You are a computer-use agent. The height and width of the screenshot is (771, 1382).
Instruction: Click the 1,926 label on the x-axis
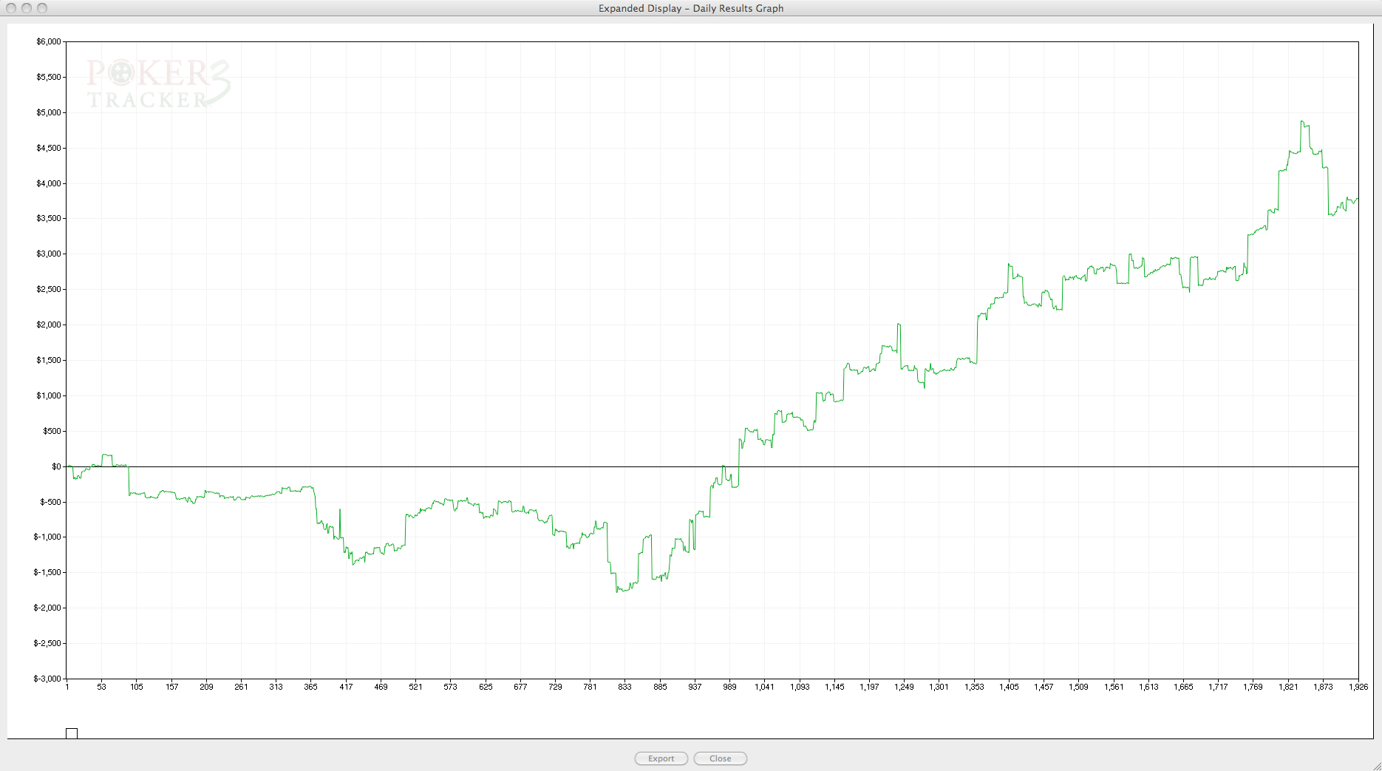tap(1358, 687)
